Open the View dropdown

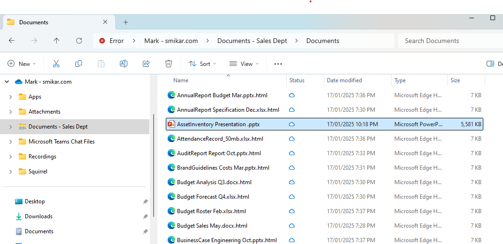pyautogui.click(x=244, y=64)
